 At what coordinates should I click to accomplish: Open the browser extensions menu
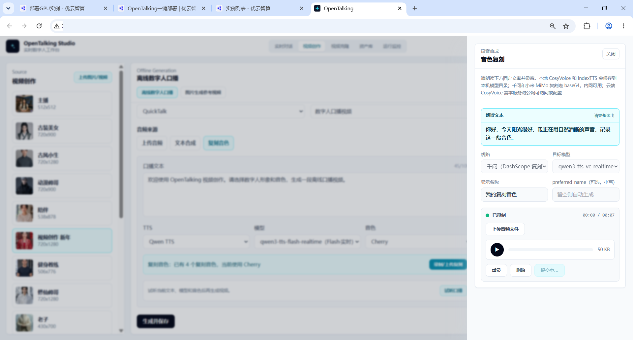pyautogui.click(x=587, y=26)
